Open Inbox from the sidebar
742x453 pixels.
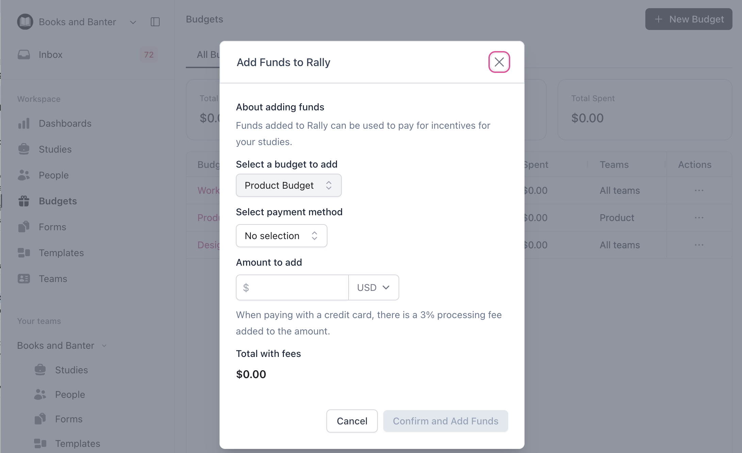50,54
